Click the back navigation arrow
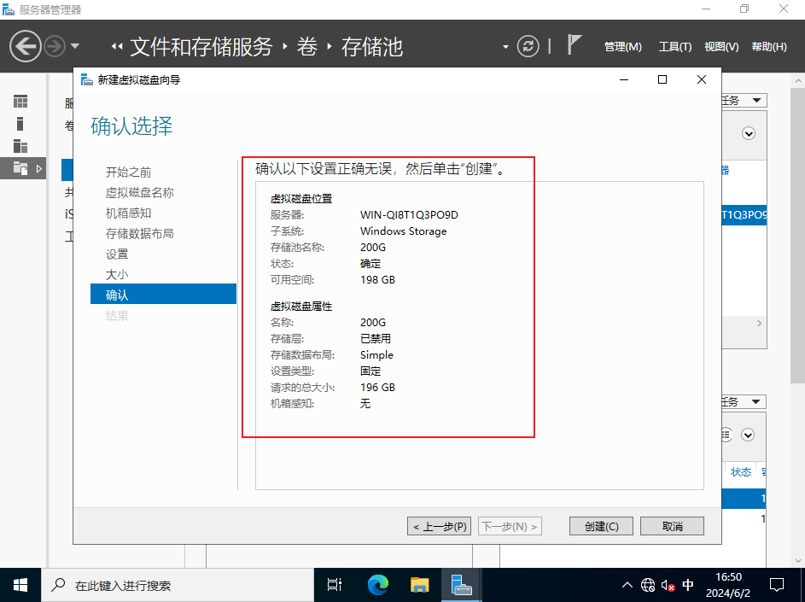805x602 pixels. (x=26, y=45)
